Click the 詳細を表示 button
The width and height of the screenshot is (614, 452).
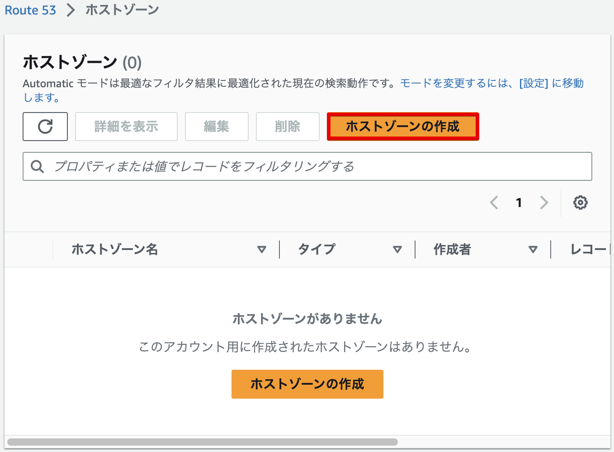pyautogui.click(x=126, y=127)
